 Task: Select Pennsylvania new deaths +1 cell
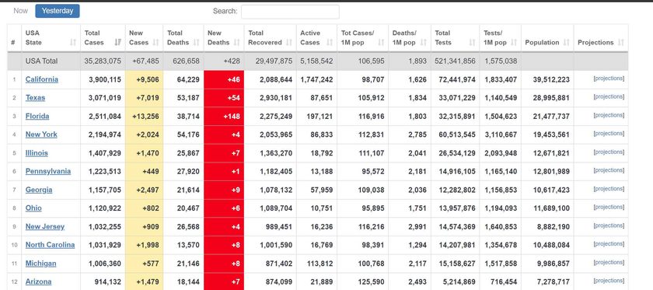coord(224,171)
